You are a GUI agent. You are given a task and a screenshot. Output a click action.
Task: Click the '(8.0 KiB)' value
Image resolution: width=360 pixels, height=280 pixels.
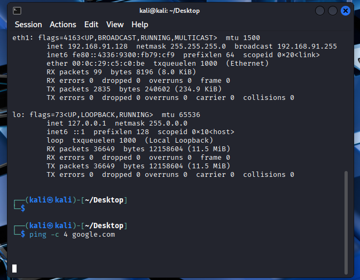click(177, 72)
